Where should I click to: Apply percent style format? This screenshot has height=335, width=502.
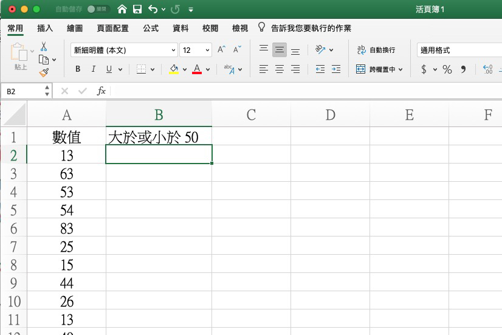click(x=447, y=69)
